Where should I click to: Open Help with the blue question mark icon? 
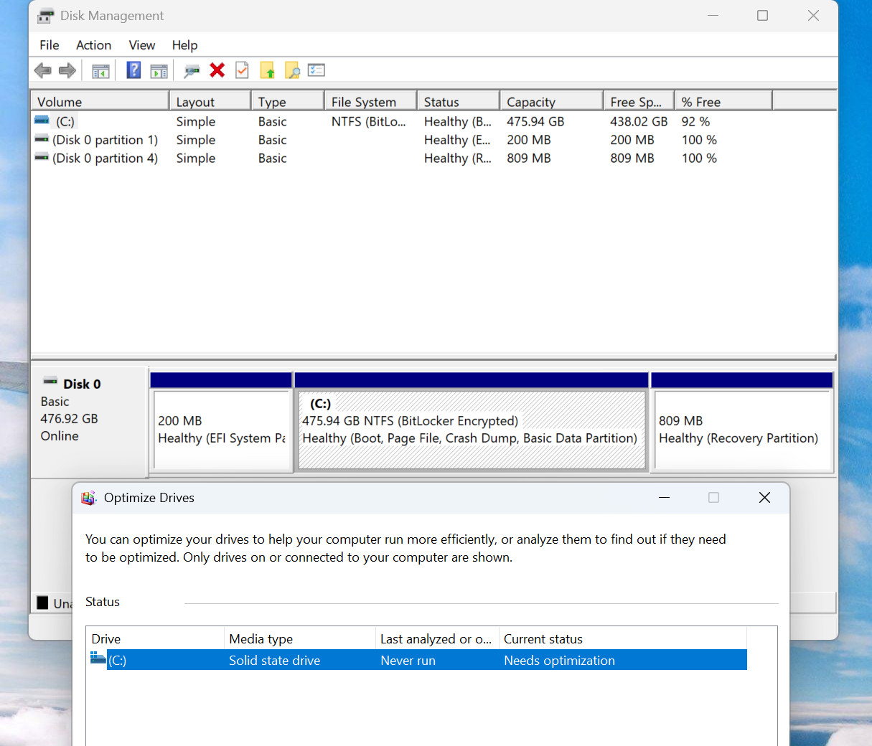(x=133, y=70)
